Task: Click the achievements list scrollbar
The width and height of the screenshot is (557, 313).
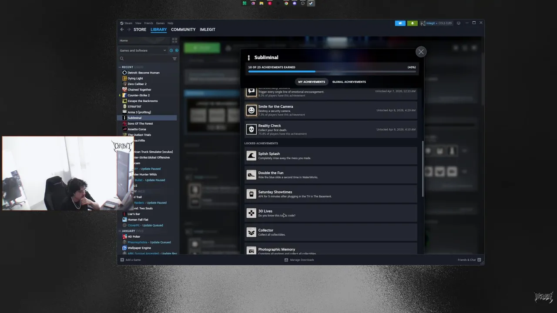Action: click(x=423, y=169)
